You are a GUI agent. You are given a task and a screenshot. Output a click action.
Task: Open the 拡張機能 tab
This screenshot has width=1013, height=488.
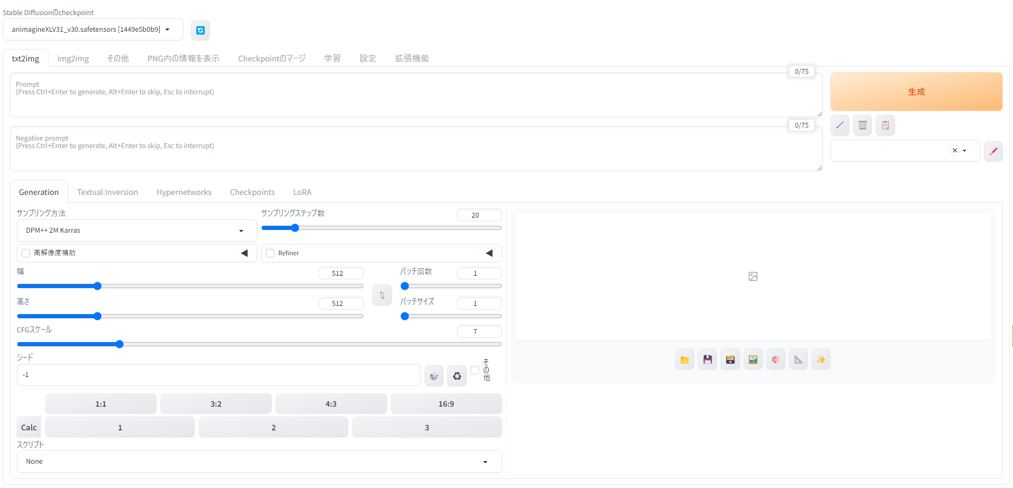pos(412,58)
